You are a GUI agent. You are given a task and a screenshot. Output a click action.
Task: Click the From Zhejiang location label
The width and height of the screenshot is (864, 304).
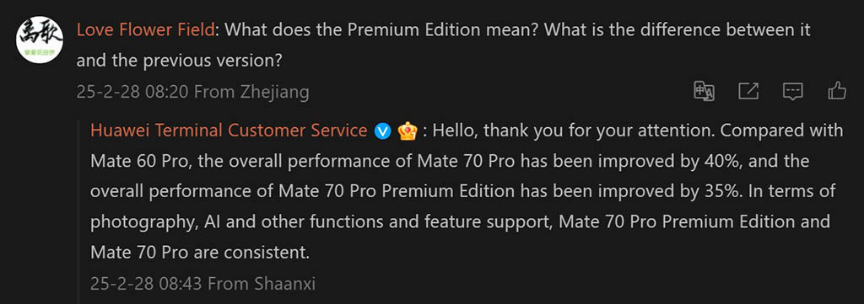tap(251, 92)
